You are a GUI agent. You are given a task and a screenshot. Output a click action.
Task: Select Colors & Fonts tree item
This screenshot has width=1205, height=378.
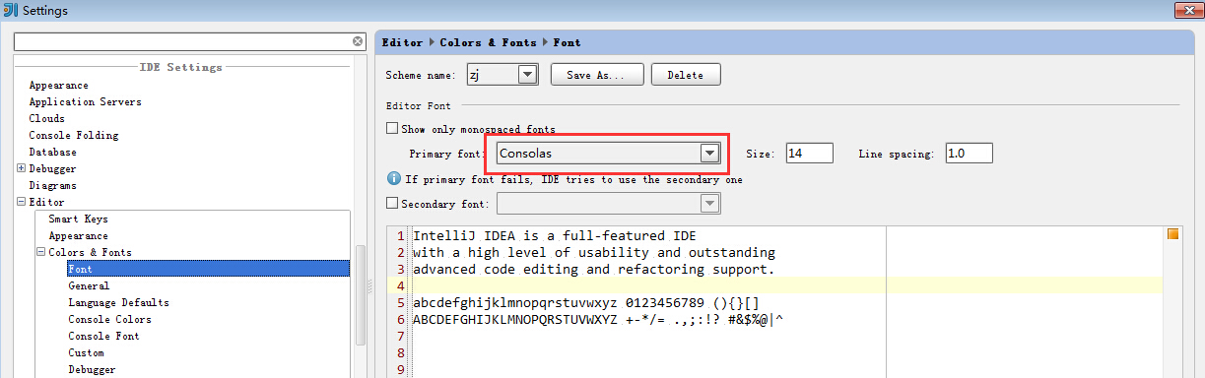click(x=90, y=253)
